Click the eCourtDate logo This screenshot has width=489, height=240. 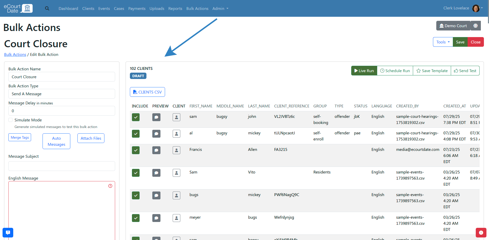(x=18, y=8)
